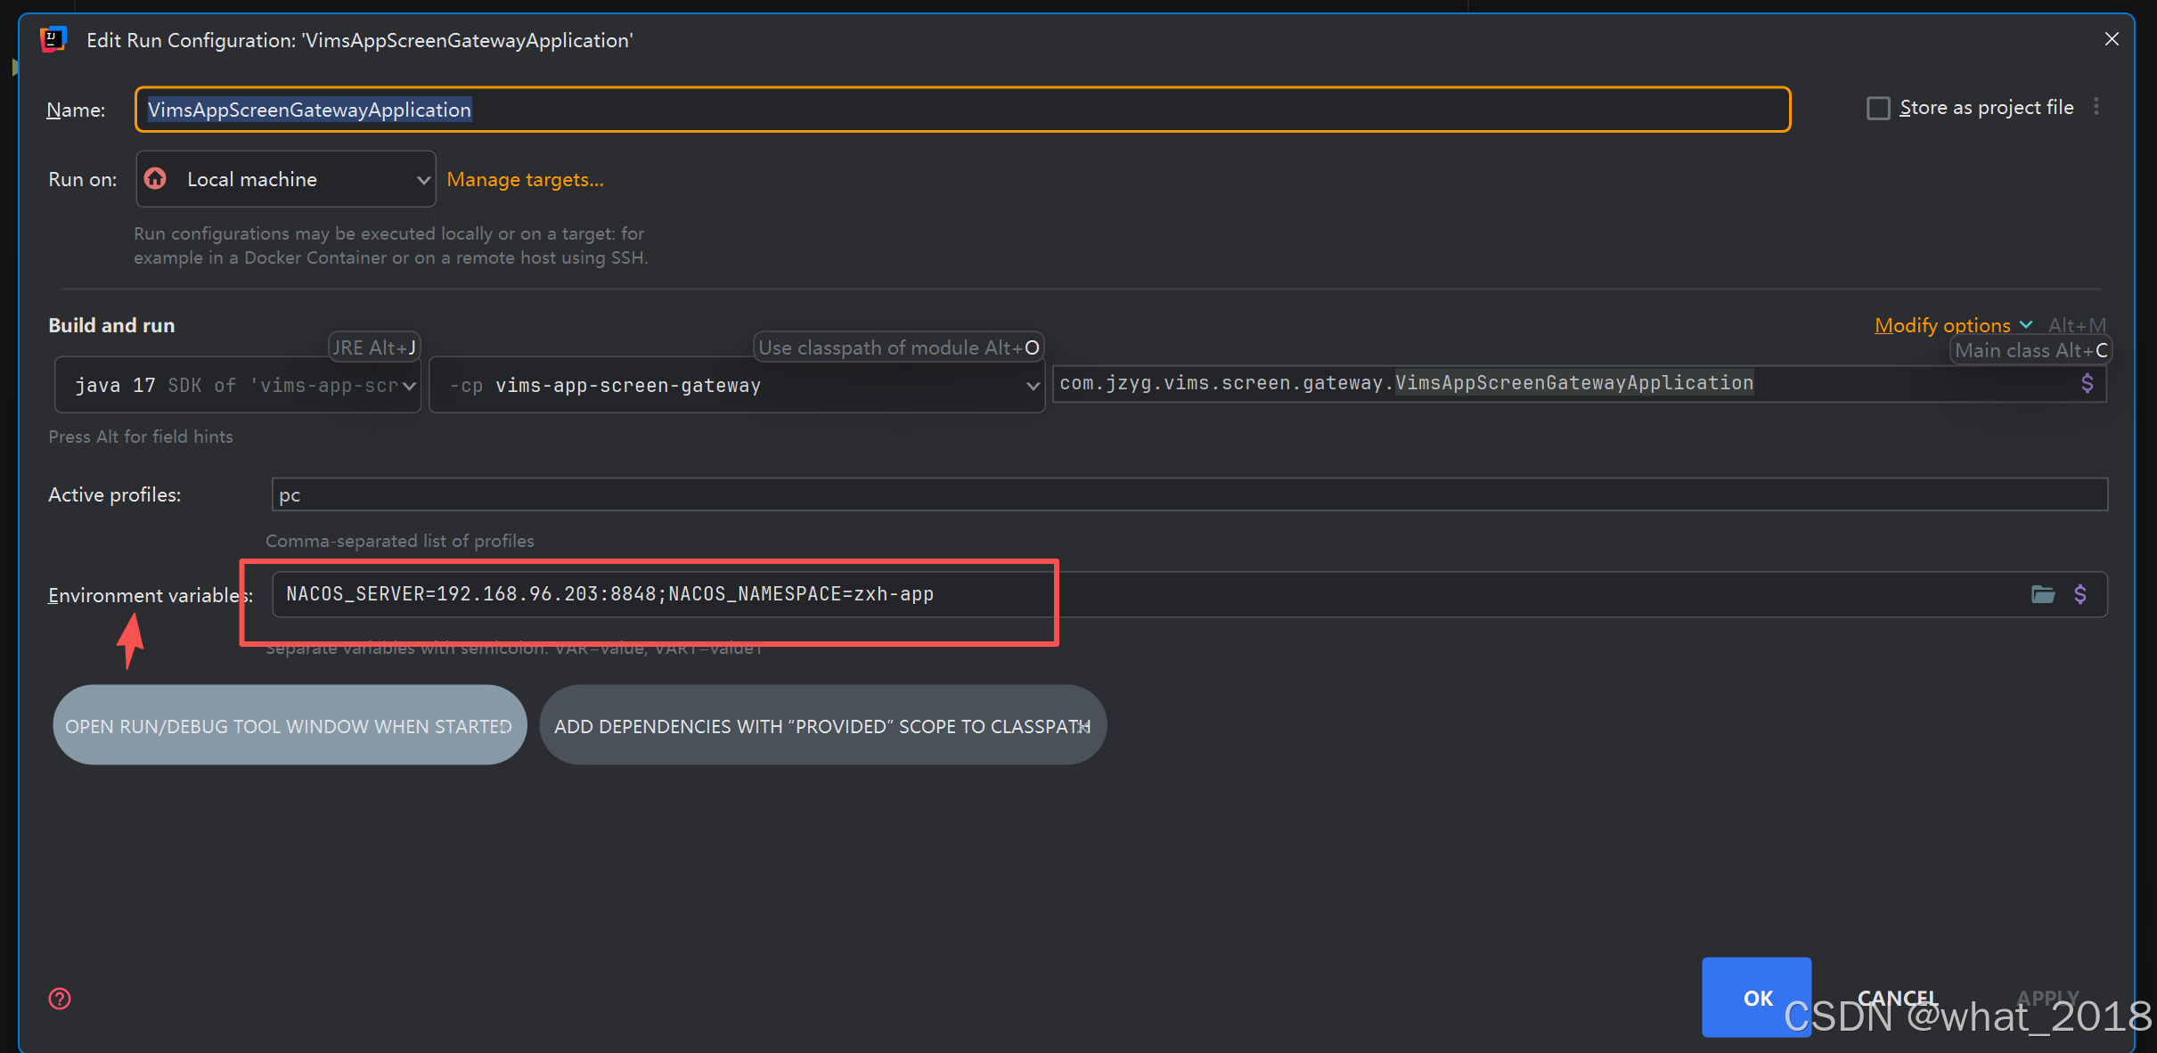Image resolution: width=2157 pixels, height=1053 pixels.
Task: Click the Cancel button
Action: 1898,997
